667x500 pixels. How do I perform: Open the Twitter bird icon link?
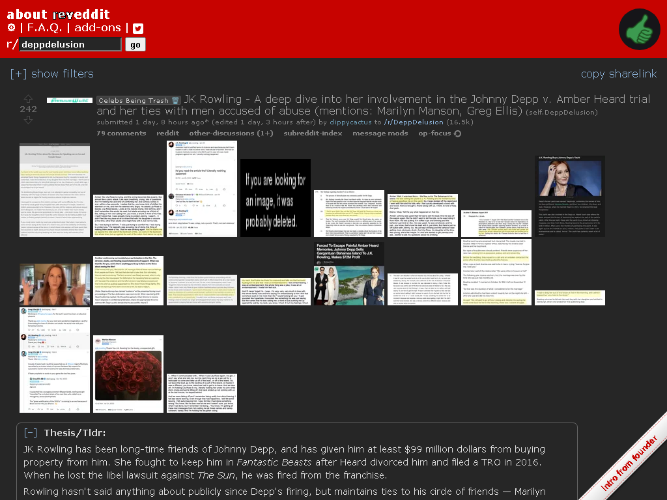[x=138, y=29]
